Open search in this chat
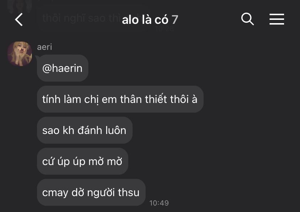Screen dimensions: 300x212 tap(247, 19)
